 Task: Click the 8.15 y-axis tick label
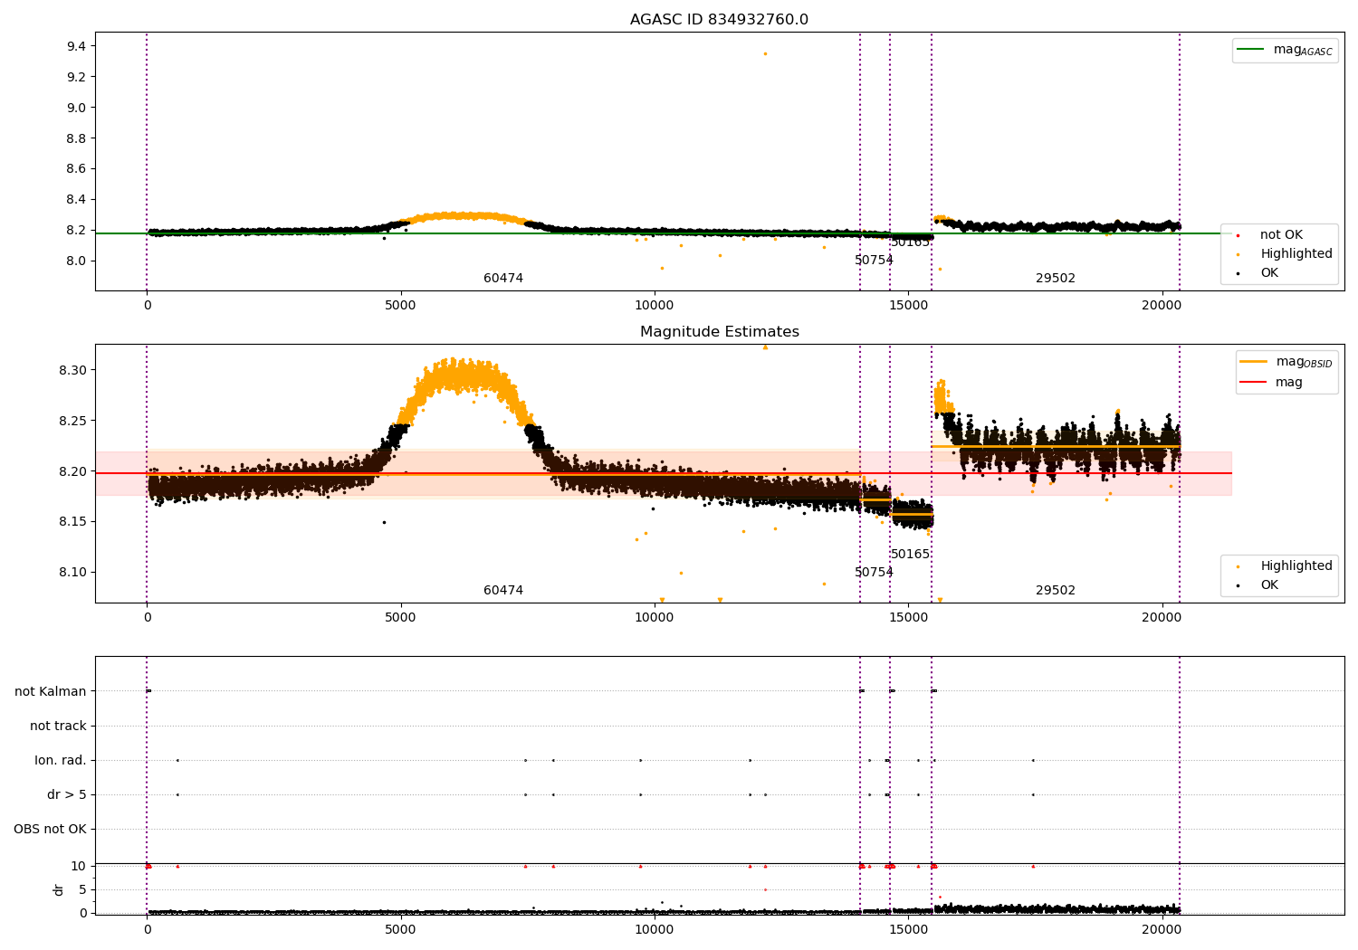pyautogui.click(x=73, y=522)
